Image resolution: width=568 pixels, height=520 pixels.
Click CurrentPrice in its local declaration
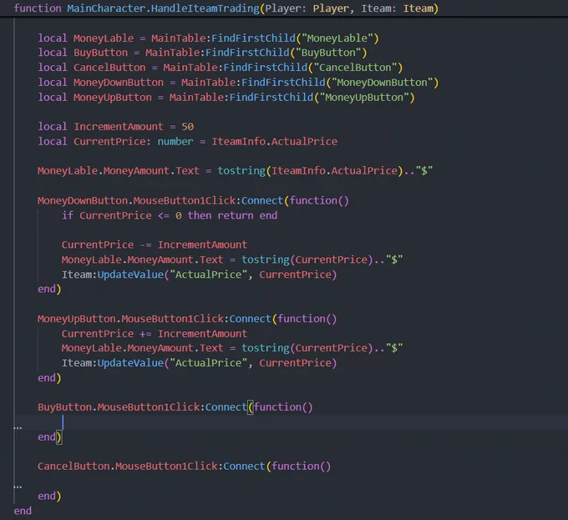coord(109,142)
